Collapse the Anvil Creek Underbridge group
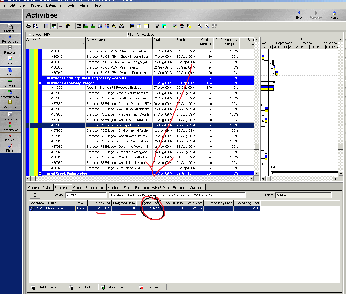 point(40,174)
